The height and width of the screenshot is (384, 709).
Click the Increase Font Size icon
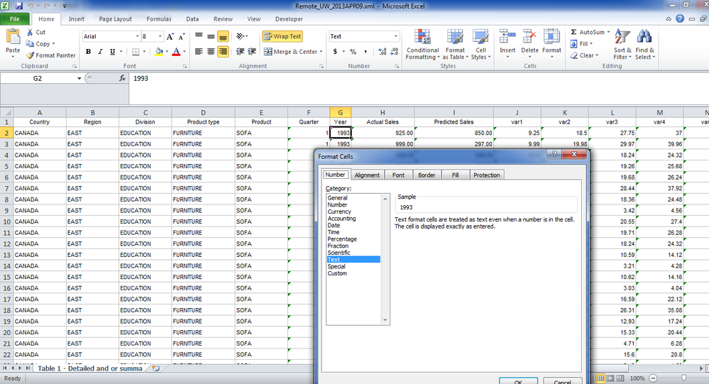point(170,36)
